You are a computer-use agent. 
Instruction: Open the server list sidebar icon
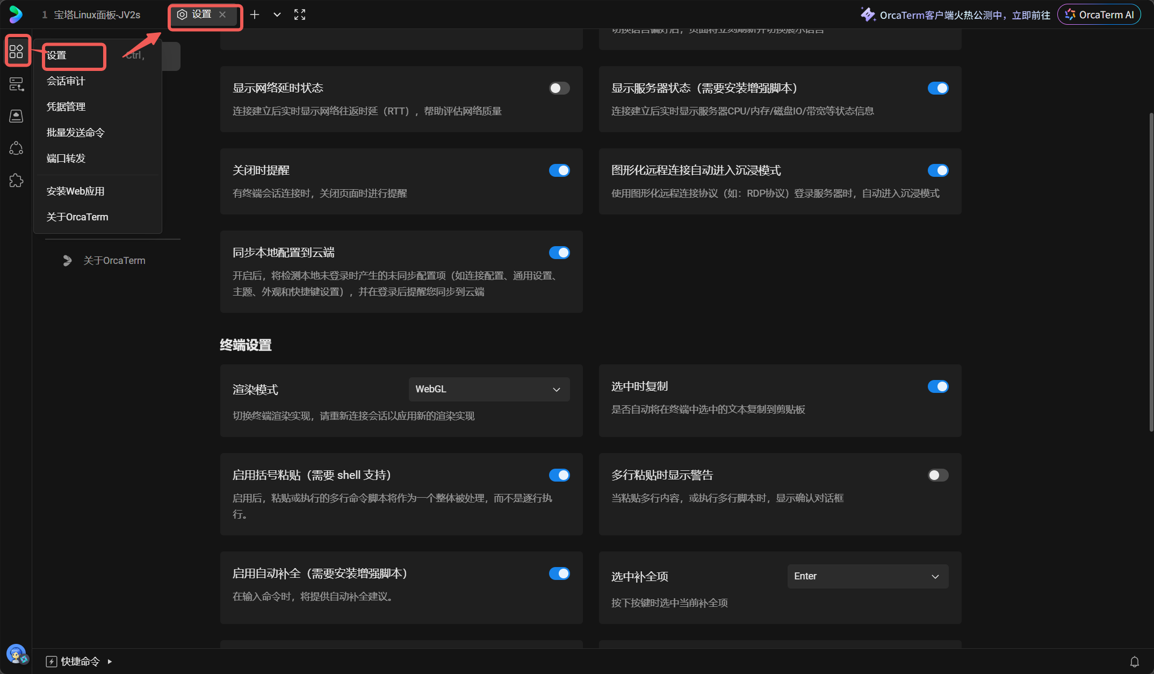(16, 84)
